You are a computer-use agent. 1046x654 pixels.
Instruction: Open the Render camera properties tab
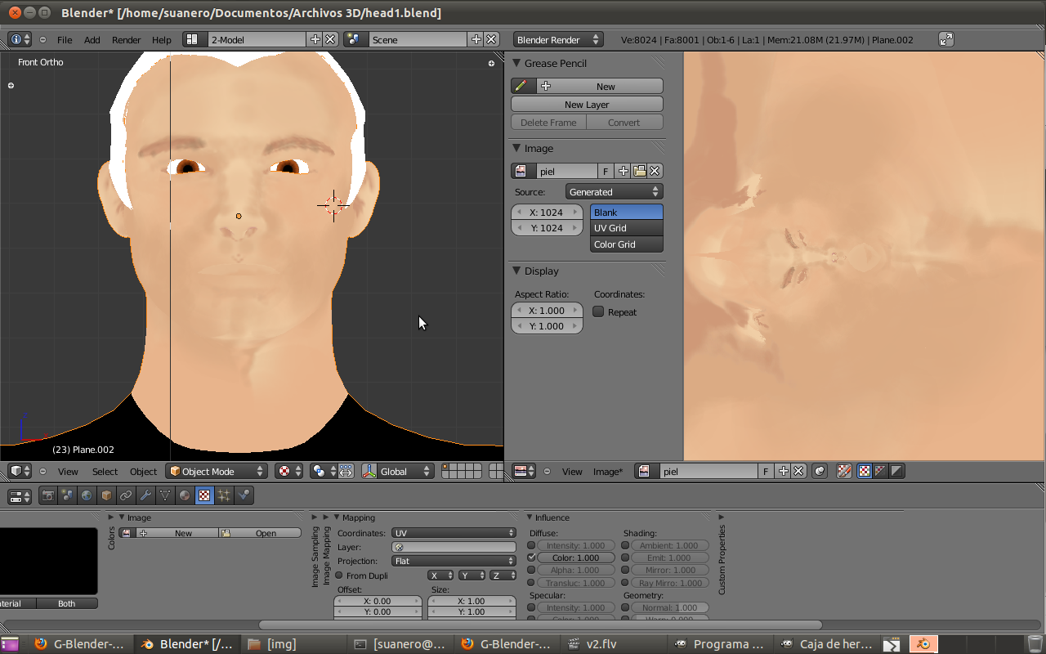click(48, 495)
